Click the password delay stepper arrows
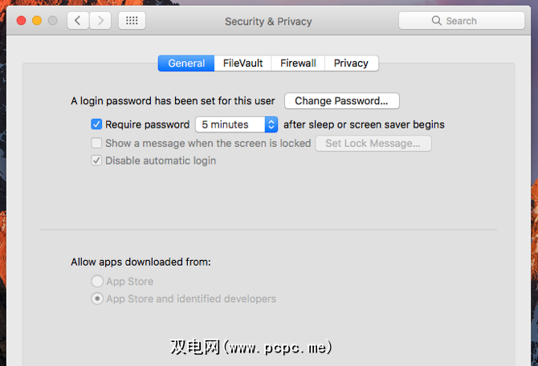Viewport: 538px width, 366px height. [271, 124]
